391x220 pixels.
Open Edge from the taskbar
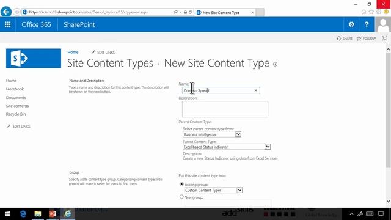click(x=23, y=214)
